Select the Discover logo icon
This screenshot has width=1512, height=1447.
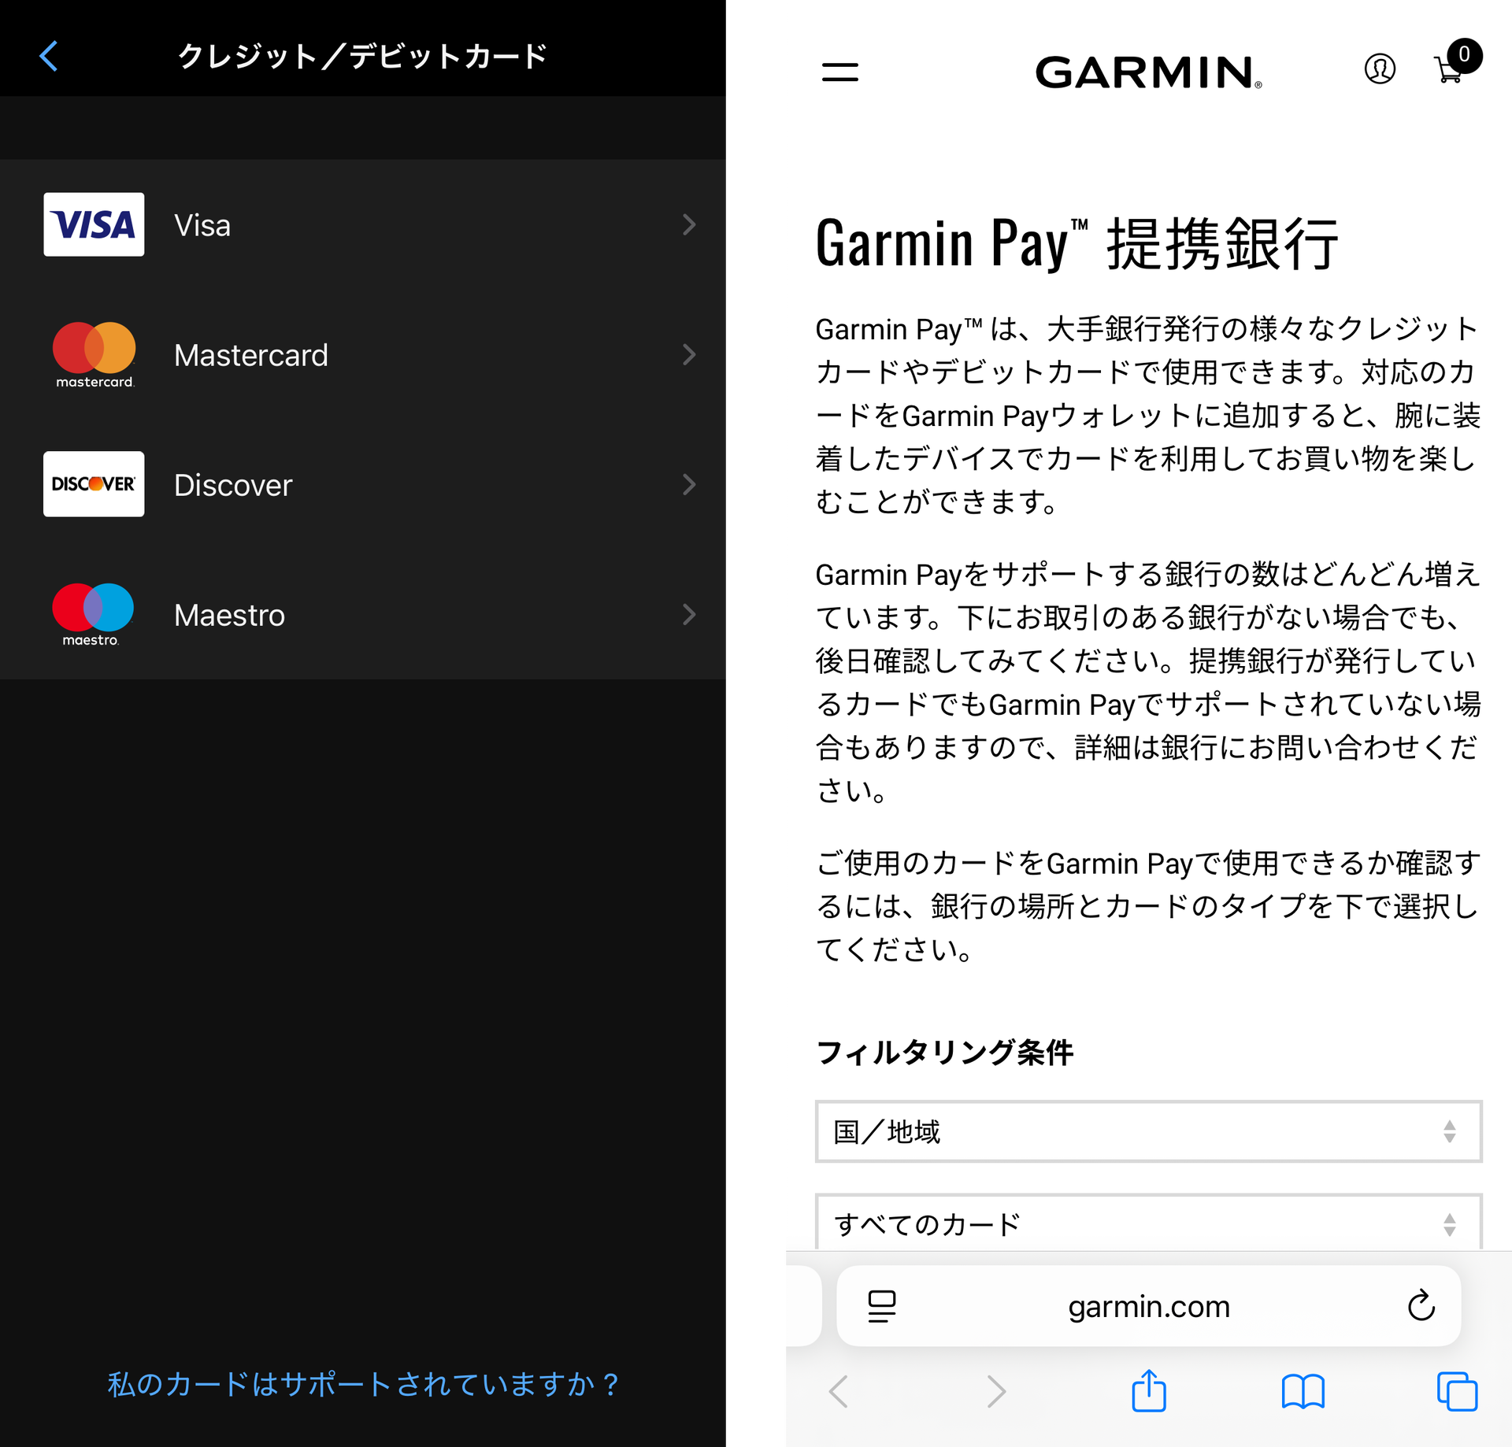coord(94,484)
